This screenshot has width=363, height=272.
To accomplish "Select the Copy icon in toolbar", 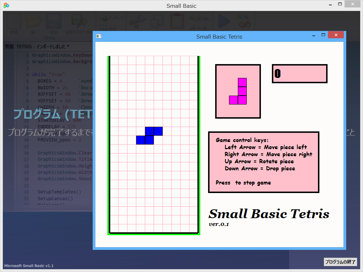I will (x=157, y=21).
